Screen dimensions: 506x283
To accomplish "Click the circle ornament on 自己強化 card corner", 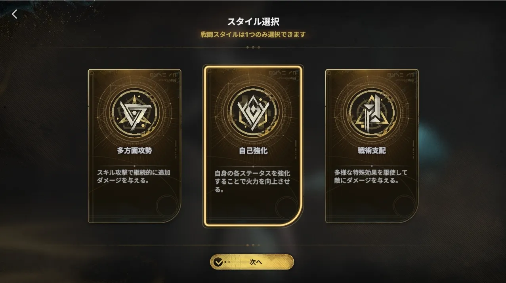I will pos(286,208).
